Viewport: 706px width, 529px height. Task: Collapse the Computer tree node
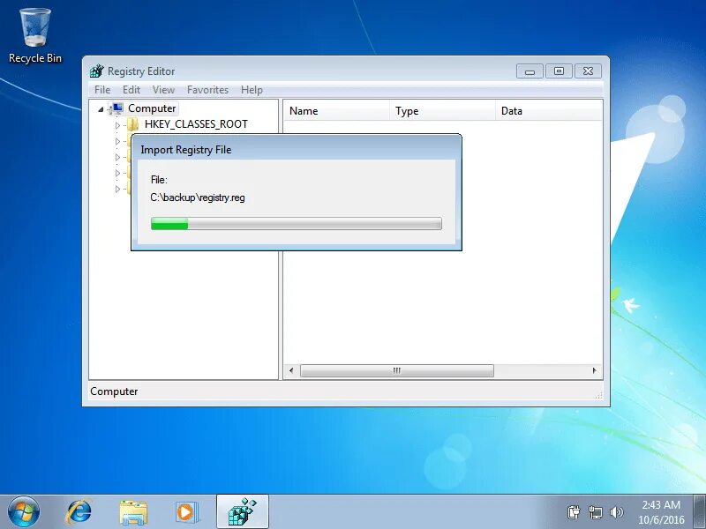[101, 108]
